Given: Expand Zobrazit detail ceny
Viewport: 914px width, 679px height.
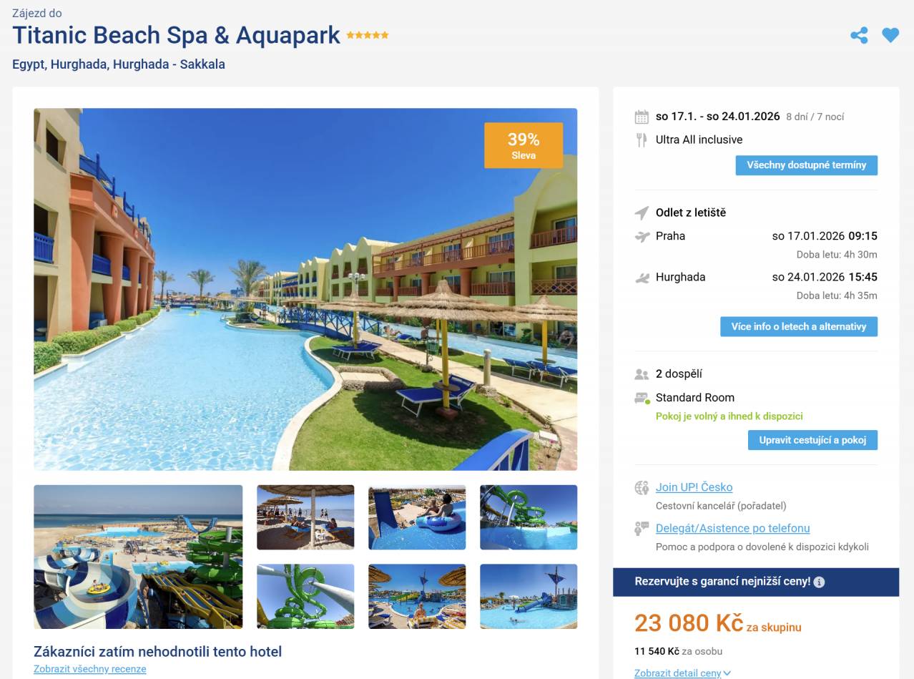Looking at the screenshot, I should click(x=682, y=673).
